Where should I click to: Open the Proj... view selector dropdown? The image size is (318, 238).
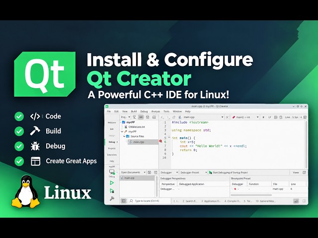pyautogui.click(x=126, y=117)
